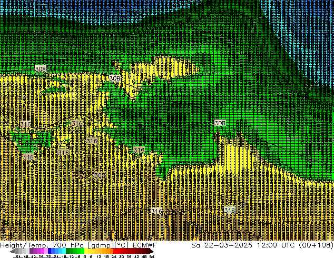The height and width of the screenshot is (258, 334).
Task: Click the dark green swatch on the color scale
Action: pyautogui.click(x=68, y=251)
